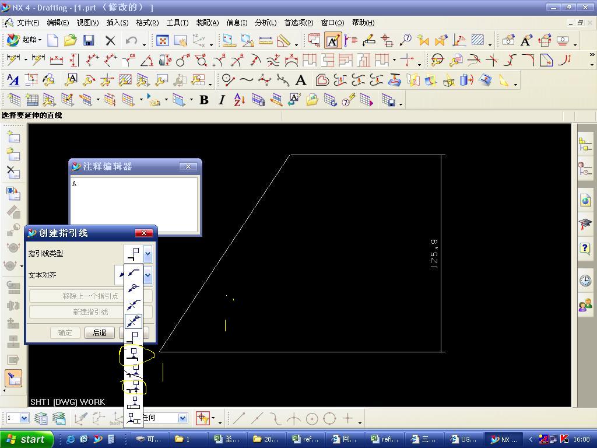This screenshot has width=597, height=448.
Task: Click the 新建指引线 button
Action: pyautogui.click(x=90, y=312)
